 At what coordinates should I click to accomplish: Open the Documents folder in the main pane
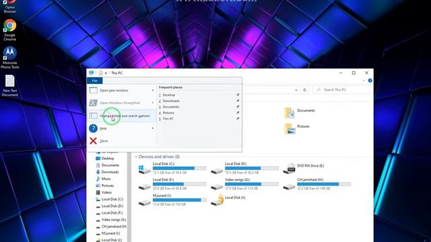(x=300, y=113)
